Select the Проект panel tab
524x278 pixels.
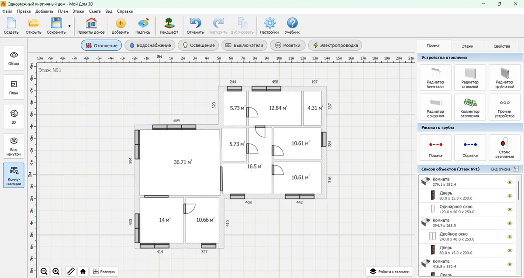click(x=433, y=45)
